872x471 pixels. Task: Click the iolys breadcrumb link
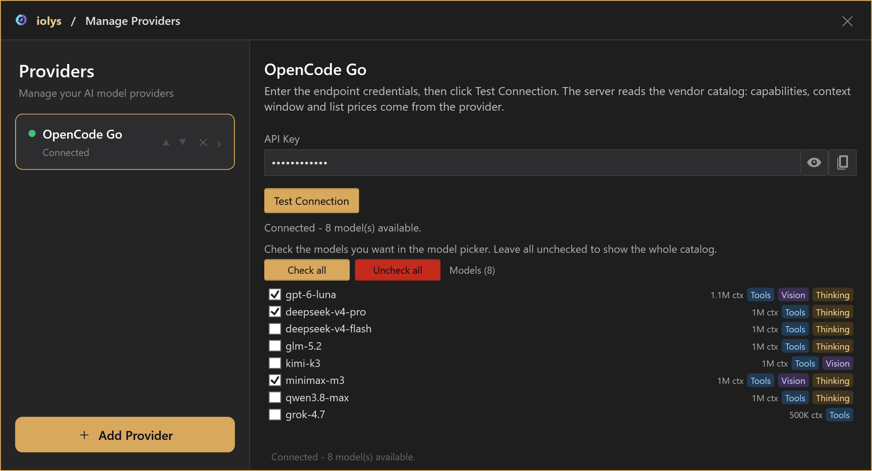49,21
